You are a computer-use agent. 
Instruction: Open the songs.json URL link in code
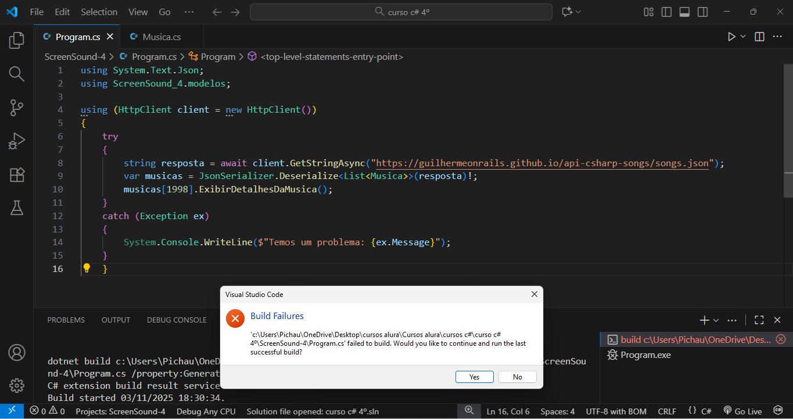(x=543, y=163)
